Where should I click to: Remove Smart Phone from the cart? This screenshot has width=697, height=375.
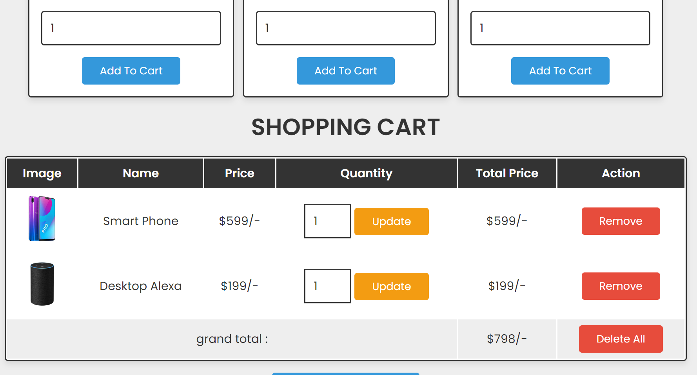tap(621, 221)
